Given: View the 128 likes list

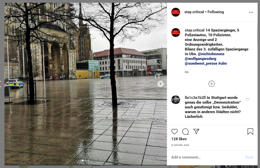Looking at the screenshot, I should [x=179, y=139].
